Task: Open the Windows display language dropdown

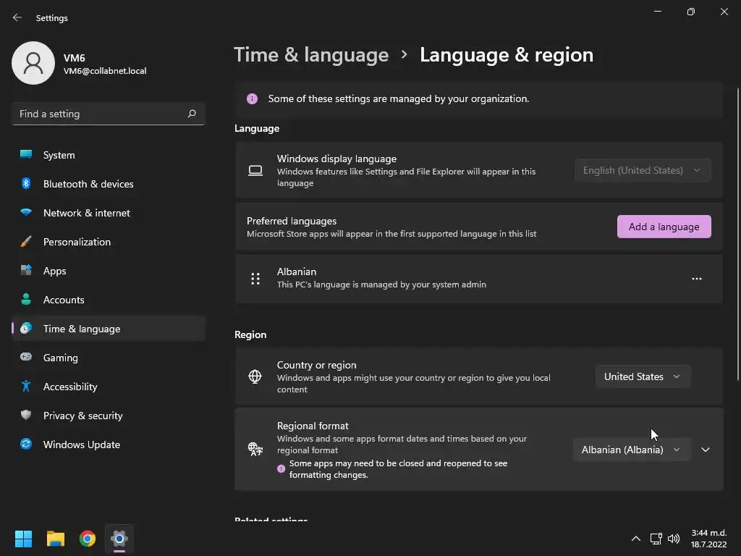Action: point(642,170)
